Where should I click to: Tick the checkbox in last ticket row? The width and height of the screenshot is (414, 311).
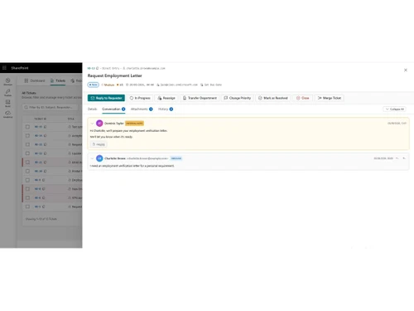tap(27, 207)
